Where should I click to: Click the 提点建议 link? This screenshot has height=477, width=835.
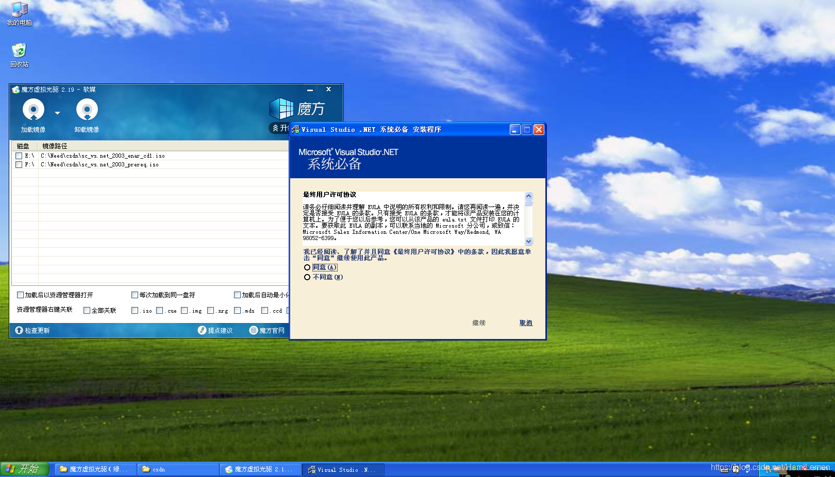point(215,331)
